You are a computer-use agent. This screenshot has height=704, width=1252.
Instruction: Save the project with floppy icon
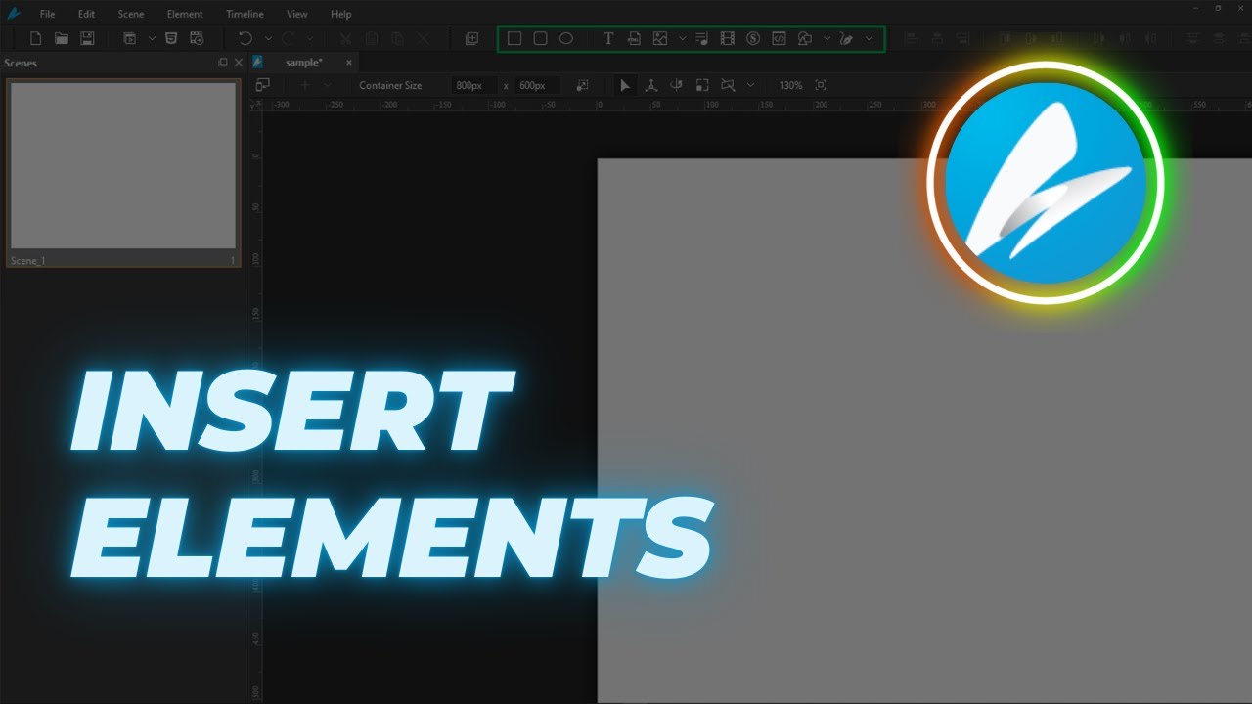pyautogui.click(x=87, y=39)
